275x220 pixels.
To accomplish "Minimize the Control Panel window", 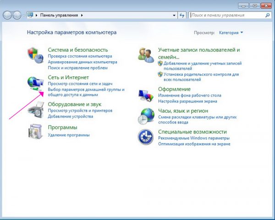I will tap(243, 6).
